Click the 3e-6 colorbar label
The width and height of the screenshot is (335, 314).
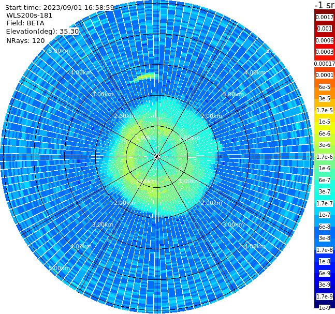[325, 145]
